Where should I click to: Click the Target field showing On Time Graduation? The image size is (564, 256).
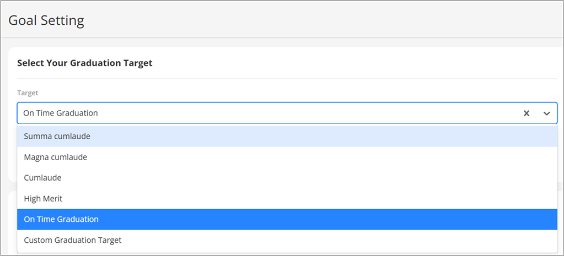[x=61, y=113]
